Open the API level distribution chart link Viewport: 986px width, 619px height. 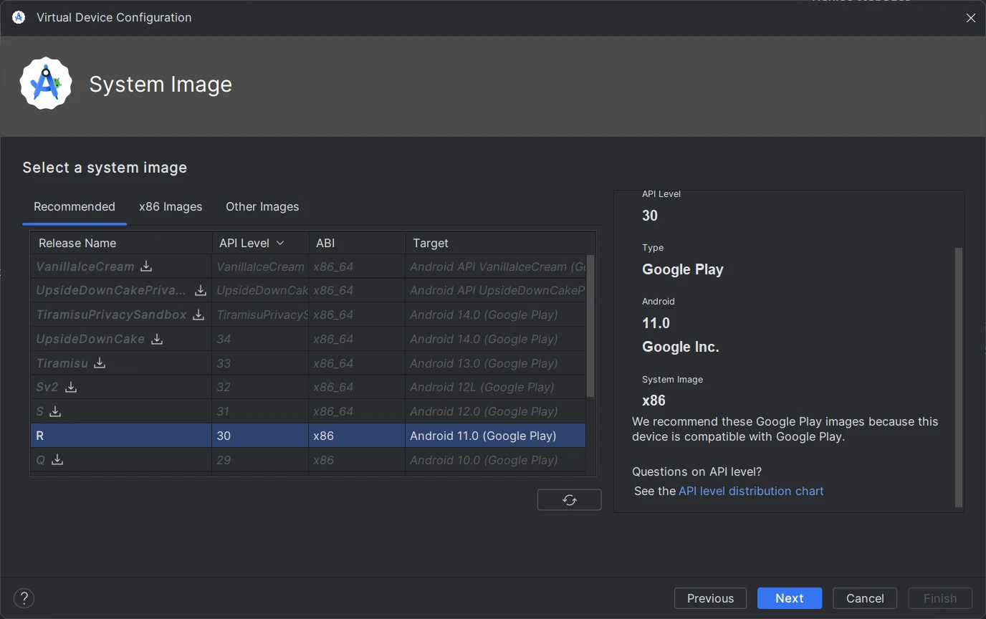[x=751, y=491]
